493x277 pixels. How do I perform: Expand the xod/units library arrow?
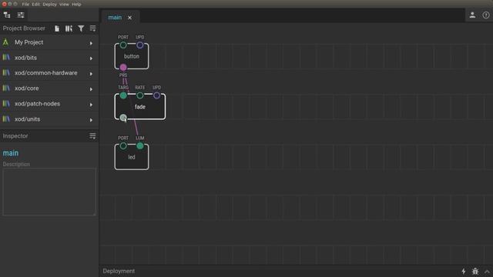tap(91, 120)
